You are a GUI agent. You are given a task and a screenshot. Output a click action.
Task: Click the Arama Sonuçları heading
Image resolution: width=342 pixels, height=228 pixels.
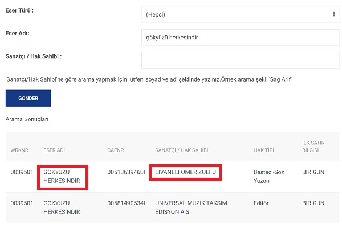(x=27, y=119)
